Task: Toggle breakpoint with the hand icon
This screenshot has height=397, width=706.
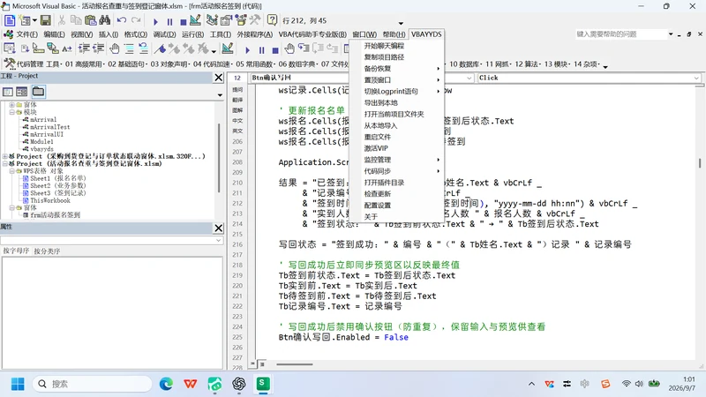Action: 115,49
